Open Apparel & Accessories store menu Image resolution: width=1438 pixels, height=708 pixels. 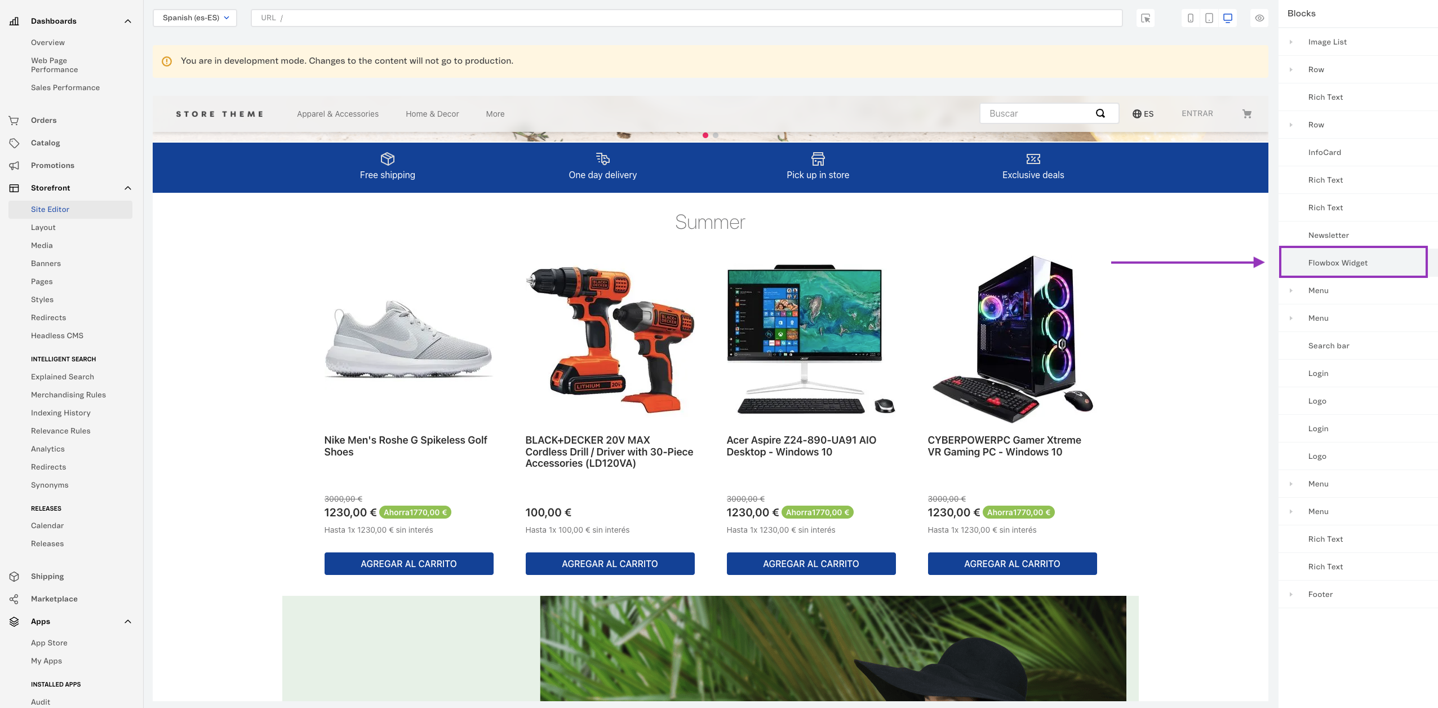point(338,114)
